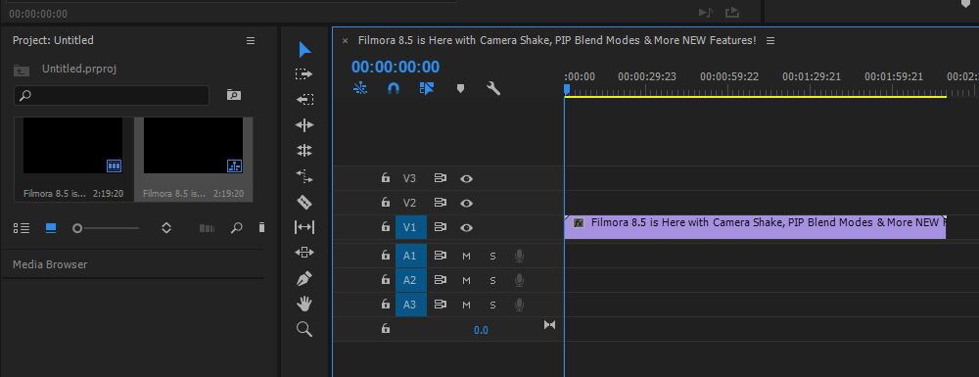Solo audio track A3

pyautogui.click(x=492, y=306)
